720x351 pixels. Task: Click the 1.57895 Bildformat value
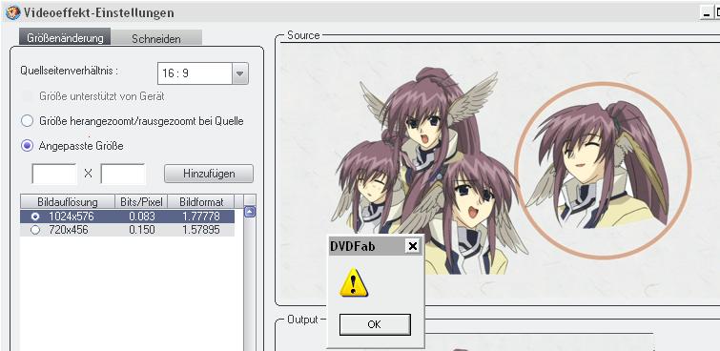(201, 230)
